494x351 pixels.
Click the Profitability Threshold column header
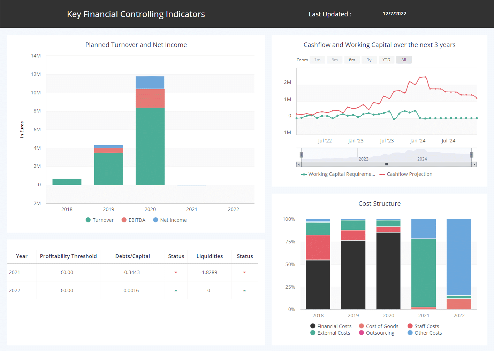point(68,256)
